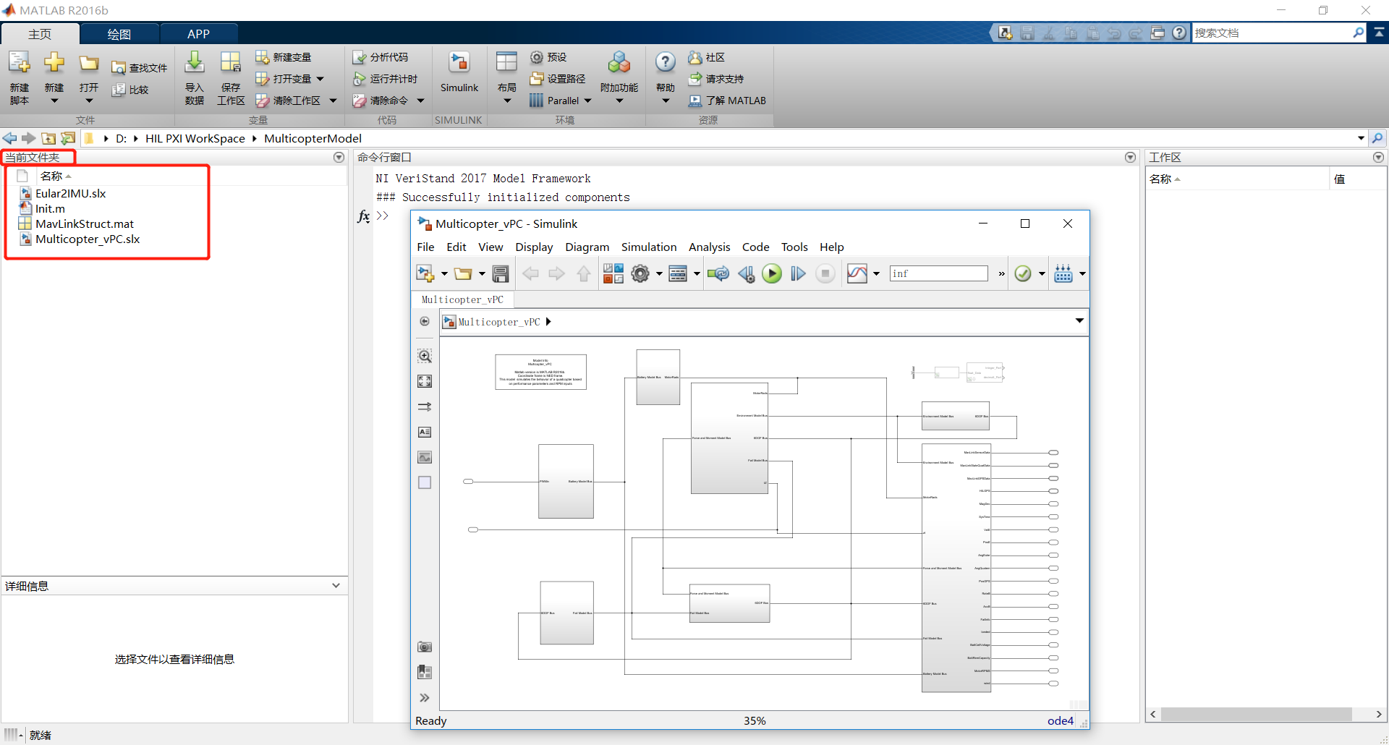This screenshot has height=745, width=1389.
Task: Expand the Clear Workspace (清除工作区) dropdown arrow
Action: tap(334, 101)
